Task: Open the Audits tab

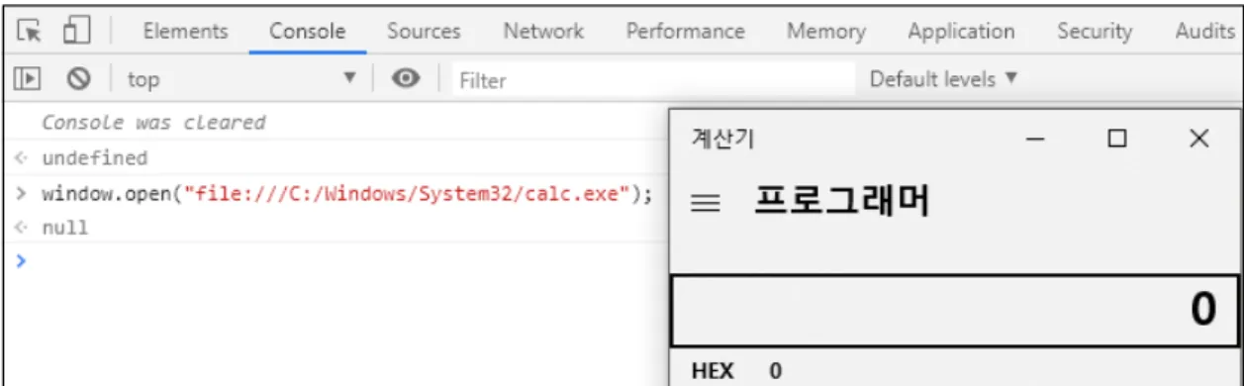Action: [1204, 32]
